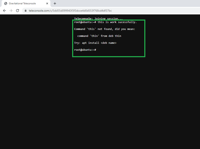This screenshot has height=149, width=200.
Task: Click the globe favicon on the tab
Action: click(6, 3)
